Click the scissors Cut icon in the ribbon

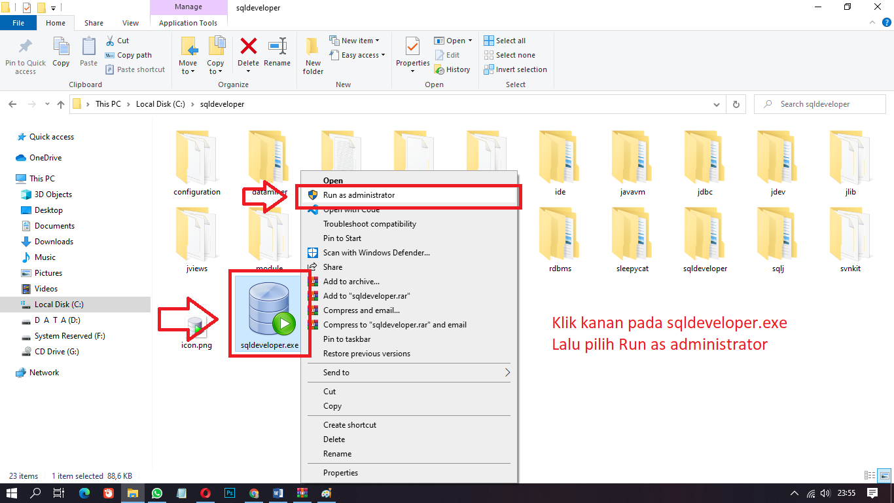pyautogui.click(x=110, y=41)
